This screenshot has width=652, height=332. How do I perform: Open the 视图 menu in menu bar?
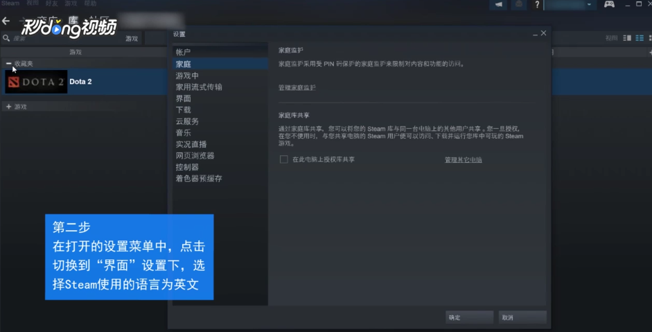click(x=33, y=3)
